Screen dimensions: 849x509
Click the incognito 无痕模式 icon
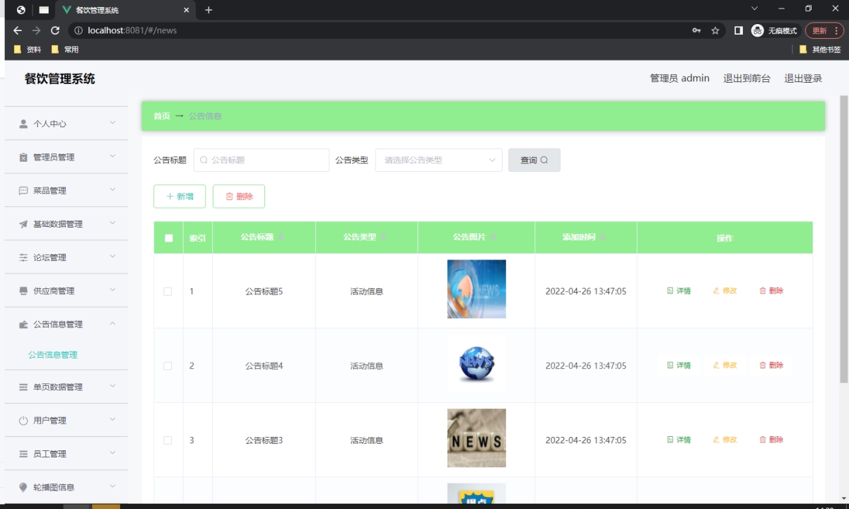758,30
